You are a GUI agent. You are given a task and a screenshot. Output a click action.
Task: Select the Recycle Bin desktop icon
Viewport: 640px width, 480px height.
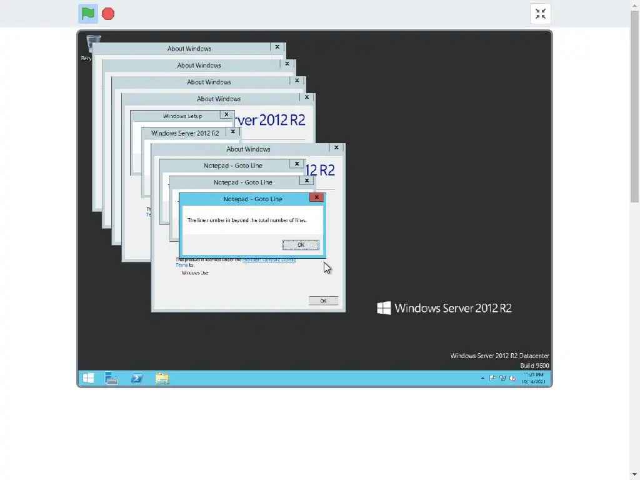click(x=92, y=48)
